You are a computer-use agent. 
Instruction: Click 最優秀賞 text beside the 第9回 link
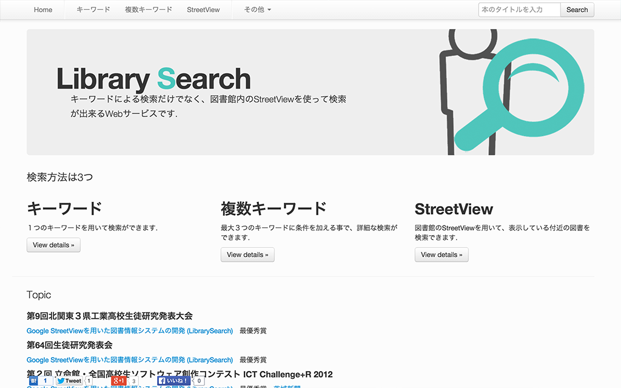[253, 330]
